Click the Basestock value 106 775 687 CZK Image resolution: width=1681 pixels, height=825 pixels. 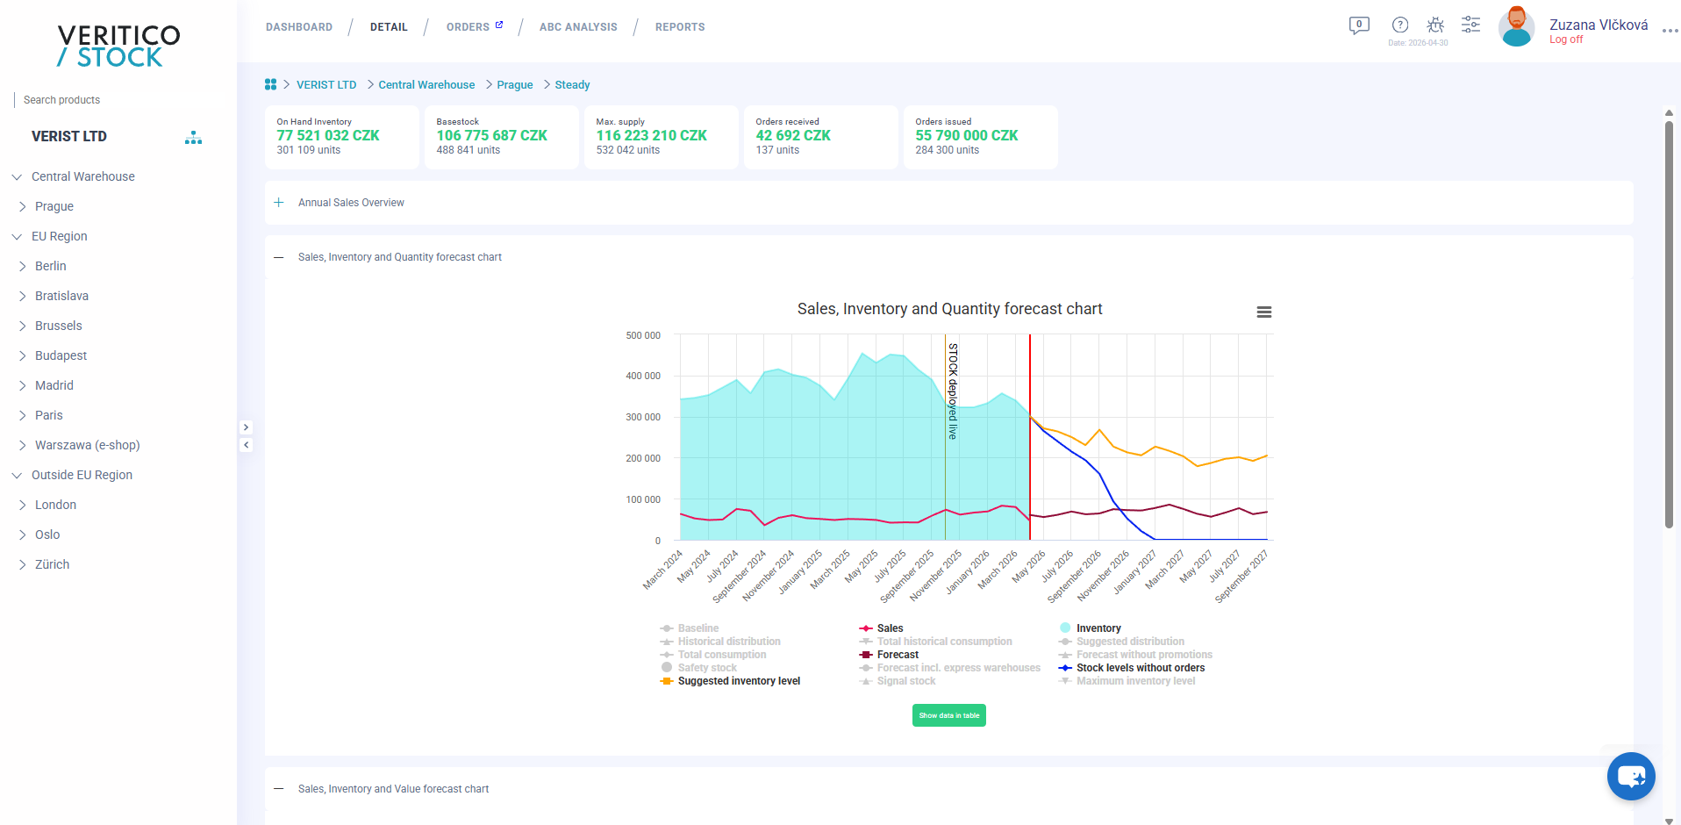(x=492, y=135)
